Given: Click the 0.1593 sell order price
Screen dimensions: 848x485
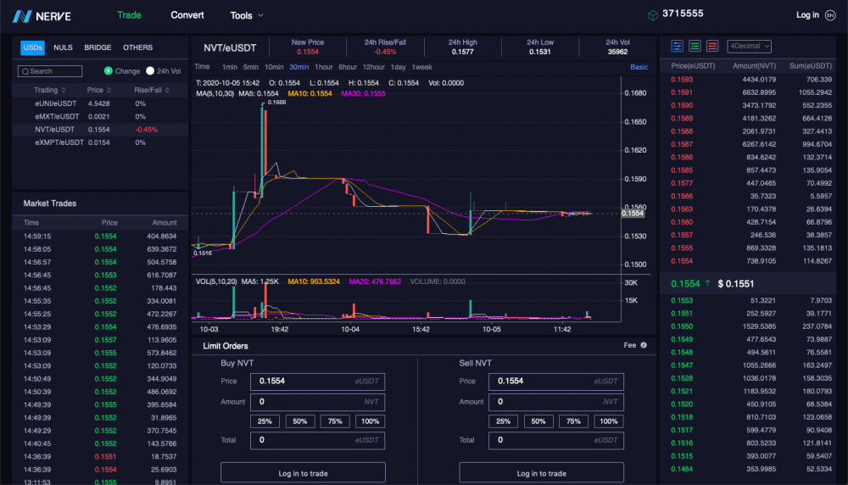Looking at the screenshot, I should tap(682, 80).
